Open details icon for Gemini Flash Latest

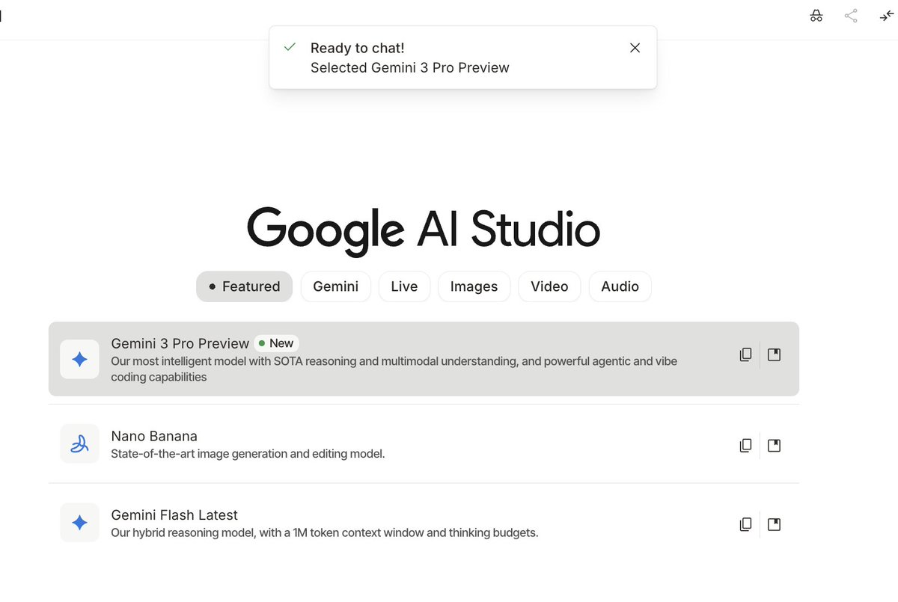(x=775, y=524)
